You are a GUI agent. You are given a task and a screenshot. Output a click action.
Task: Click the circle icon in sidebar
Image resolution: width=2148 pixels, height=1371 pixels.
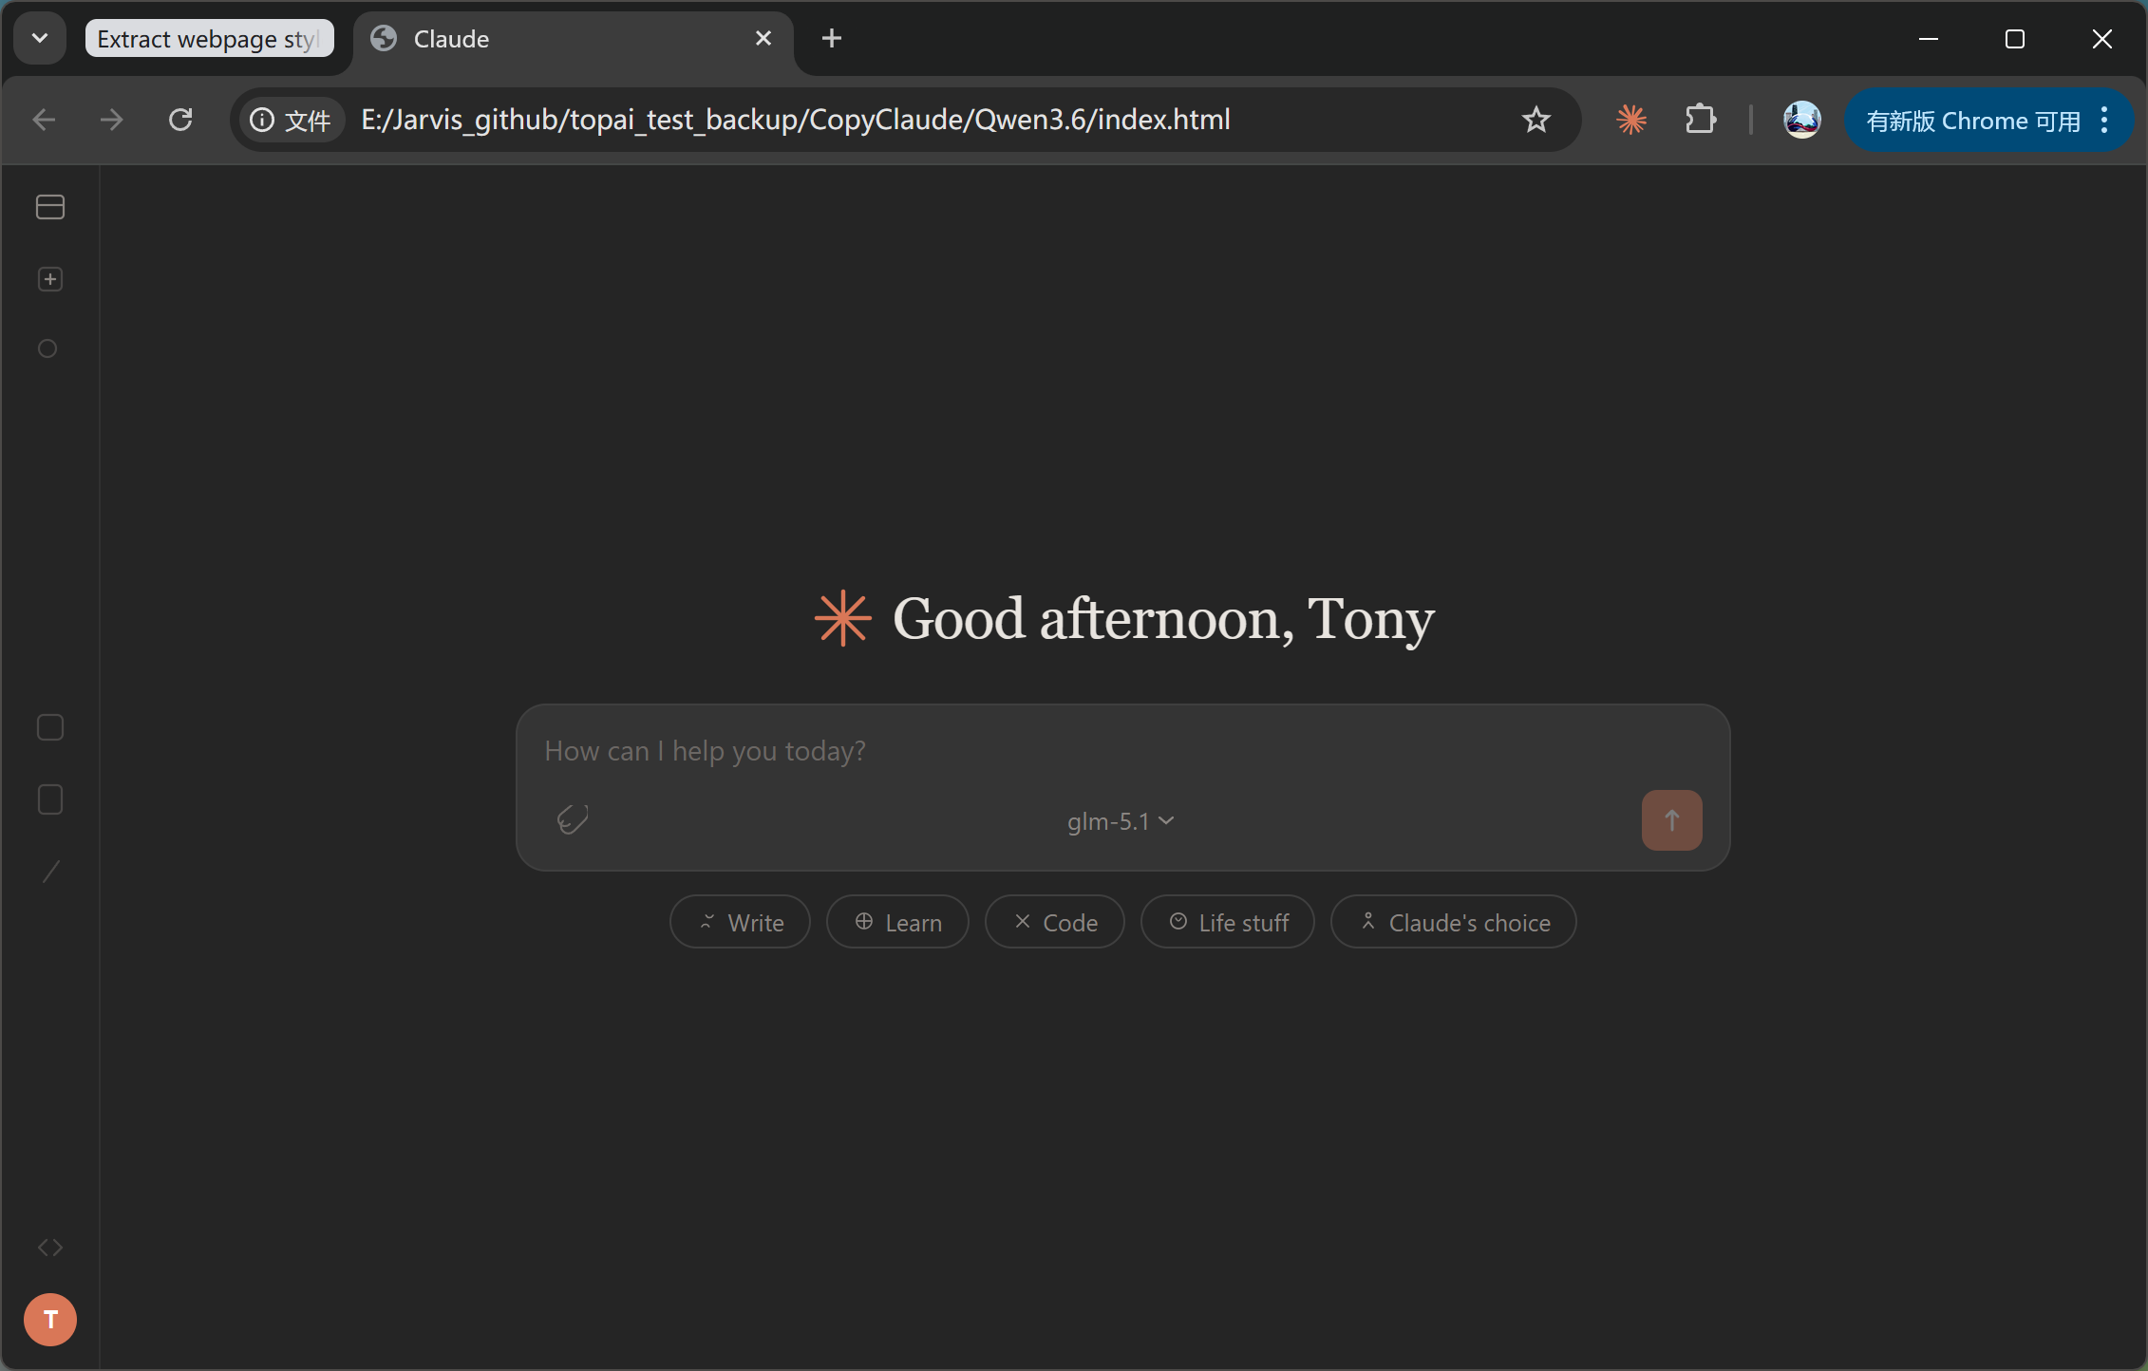[47, 348]
